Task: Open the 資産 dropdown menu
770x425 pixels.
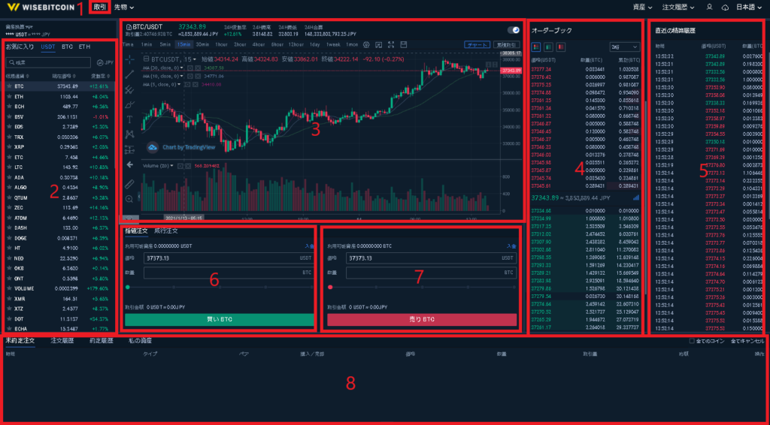Action: click(642, 8)
